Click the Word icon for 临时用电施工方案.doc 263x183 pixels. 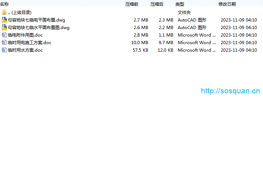click(x=4, y=43)
